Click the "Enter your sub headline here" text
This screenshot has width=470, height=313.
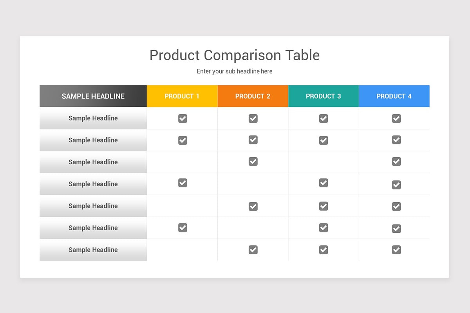pos(235,71)
